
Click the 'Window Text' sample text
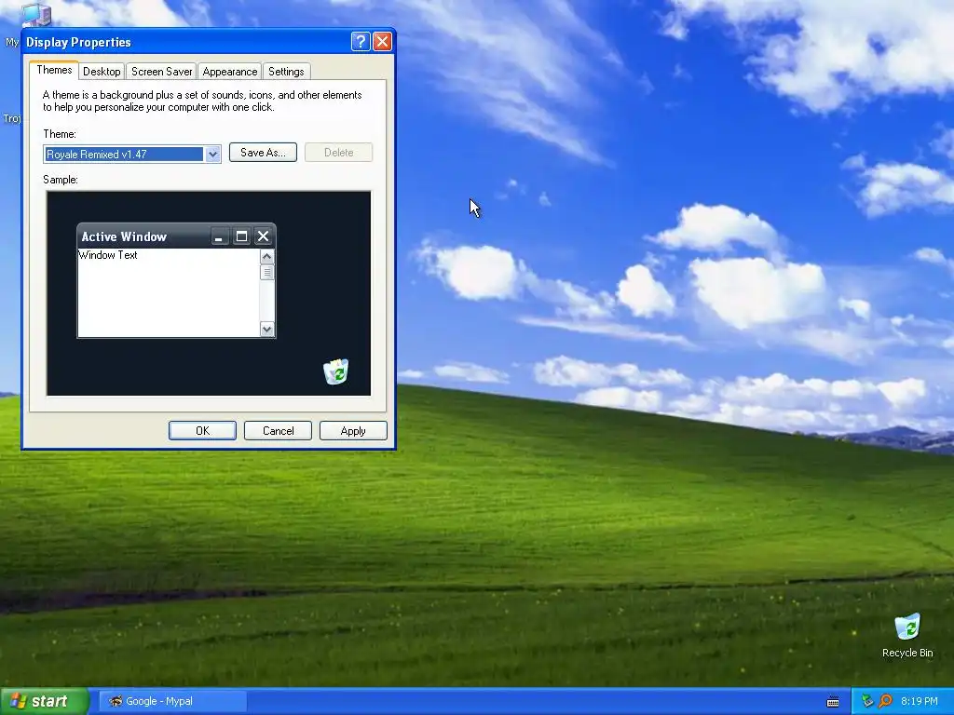[108, 255]
